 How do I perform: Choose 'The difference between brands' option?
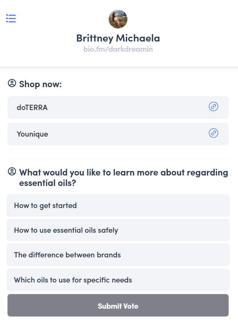click(118, 255)
